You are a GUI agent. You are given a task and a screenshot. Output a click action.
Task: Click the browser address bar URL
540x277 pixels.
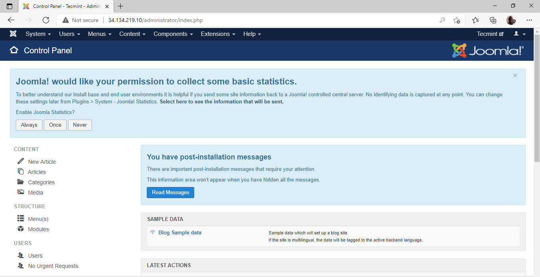click(x=155, y=20)
